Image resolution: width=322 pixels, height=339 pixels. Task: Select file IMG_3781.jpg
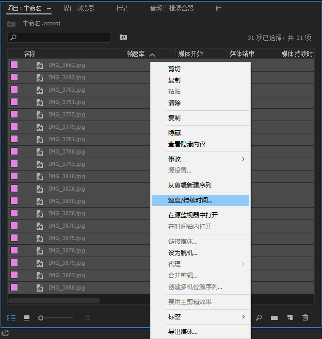tap(67, 140)
